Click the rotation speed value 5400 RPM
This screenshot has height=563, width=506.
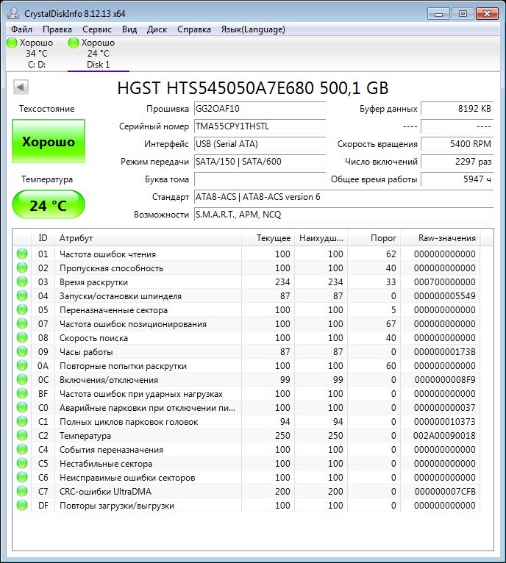click(x=457, y=144)
